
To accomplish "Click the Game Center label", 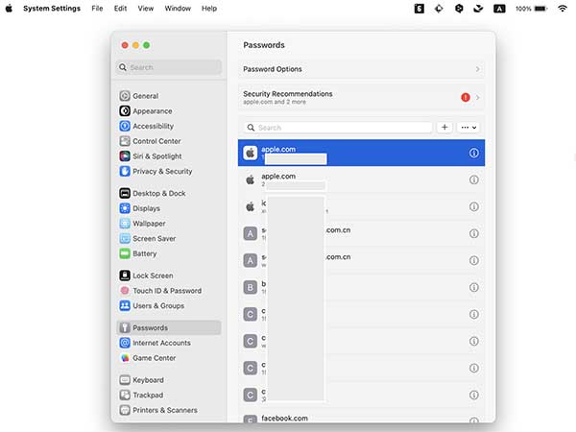I will pyautogui.click(x=155, y=358).
